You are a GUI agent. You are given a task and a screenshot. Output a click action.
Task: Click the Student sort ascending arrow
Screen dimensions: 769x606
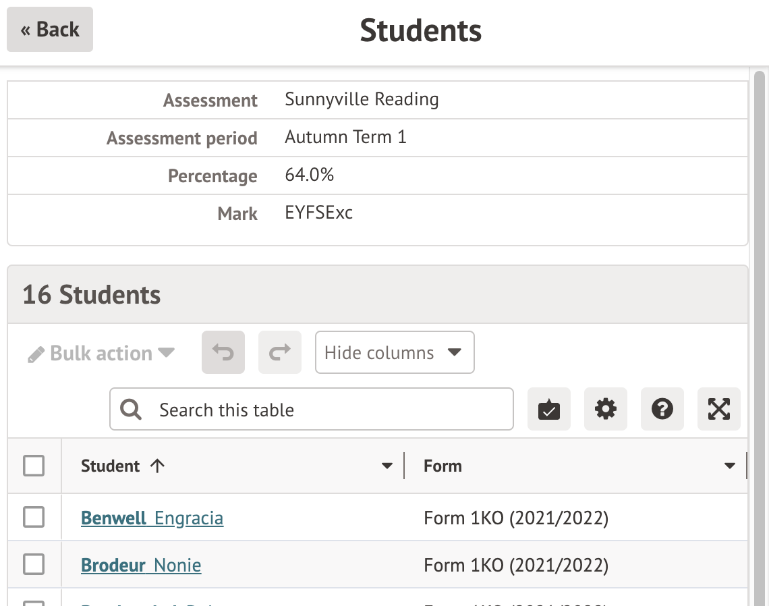point(158,466)
